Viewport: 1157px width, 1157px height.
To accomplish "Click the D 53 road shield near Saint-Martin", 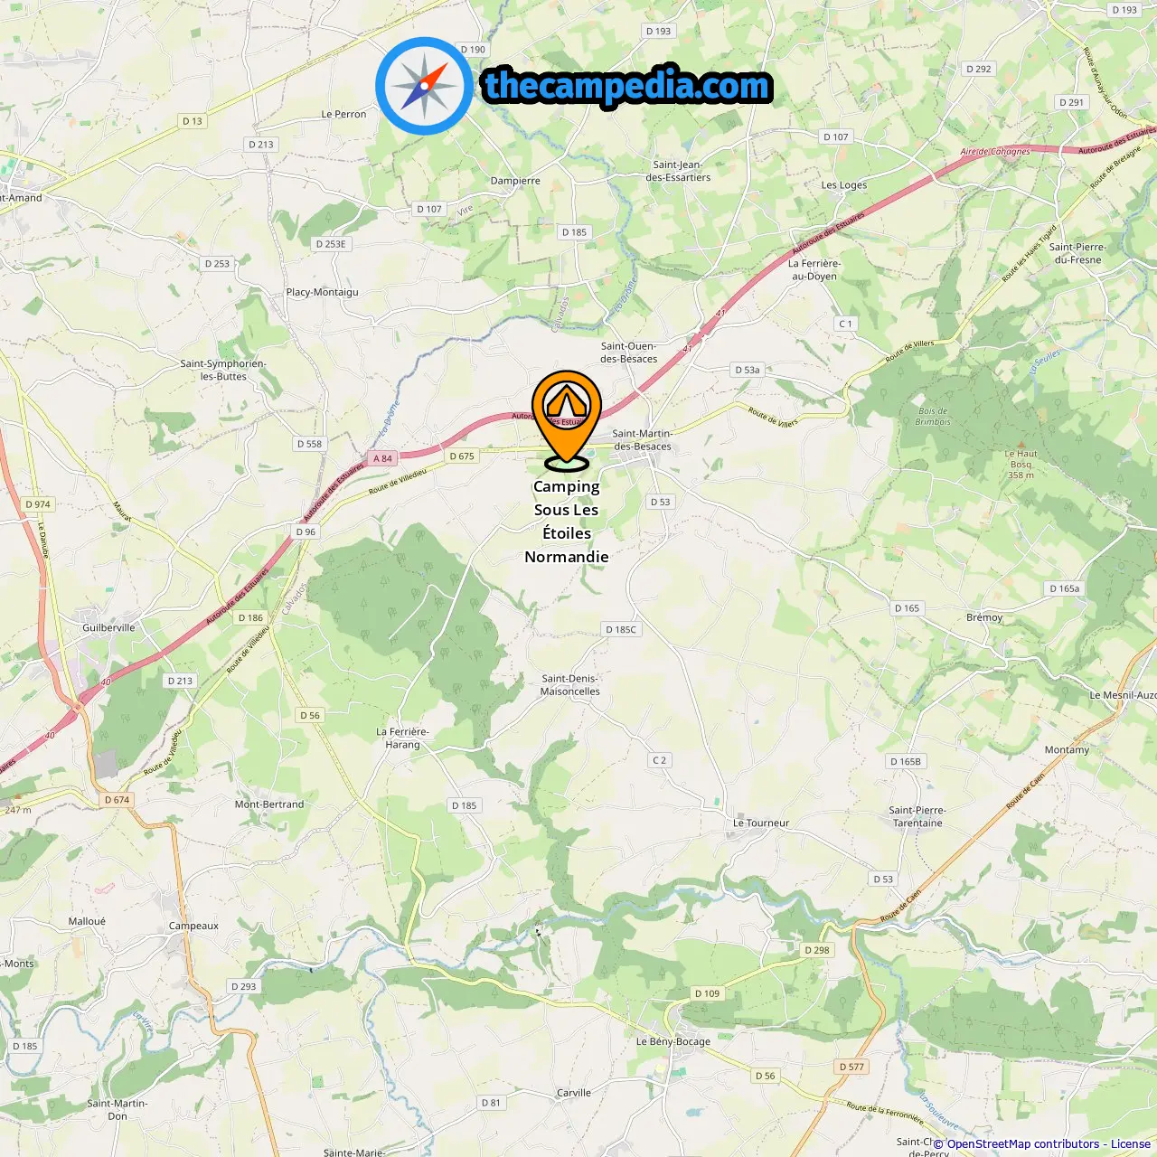I will coord(661,502).
